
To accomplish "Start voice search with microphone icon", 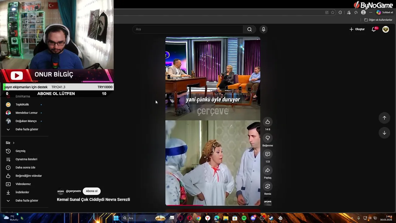I will [x=264, y=29].
